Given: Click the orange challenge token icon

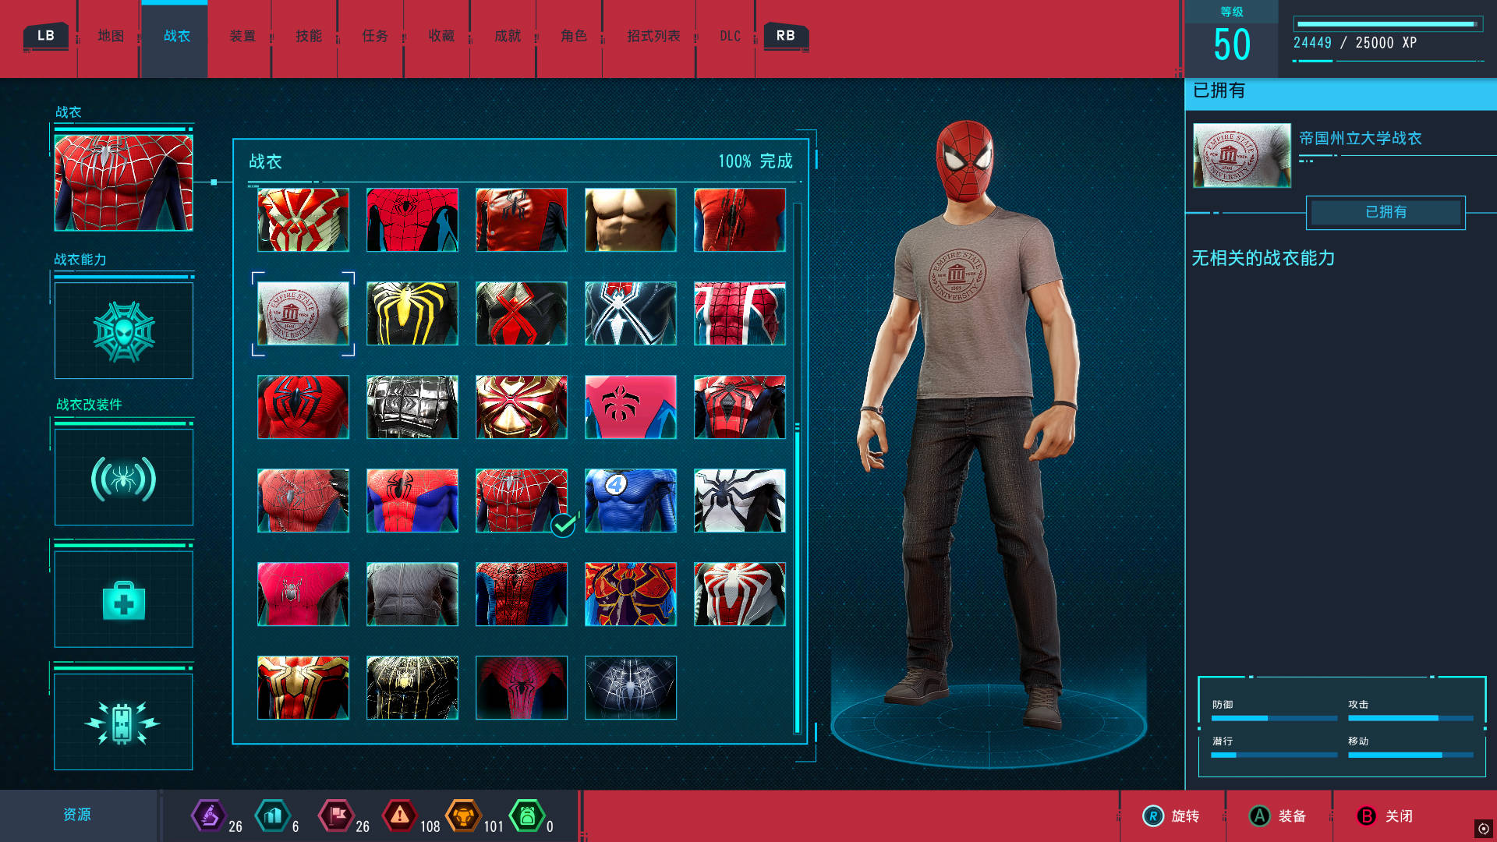Looking at the screenshot, I should [x=463, y=816].
